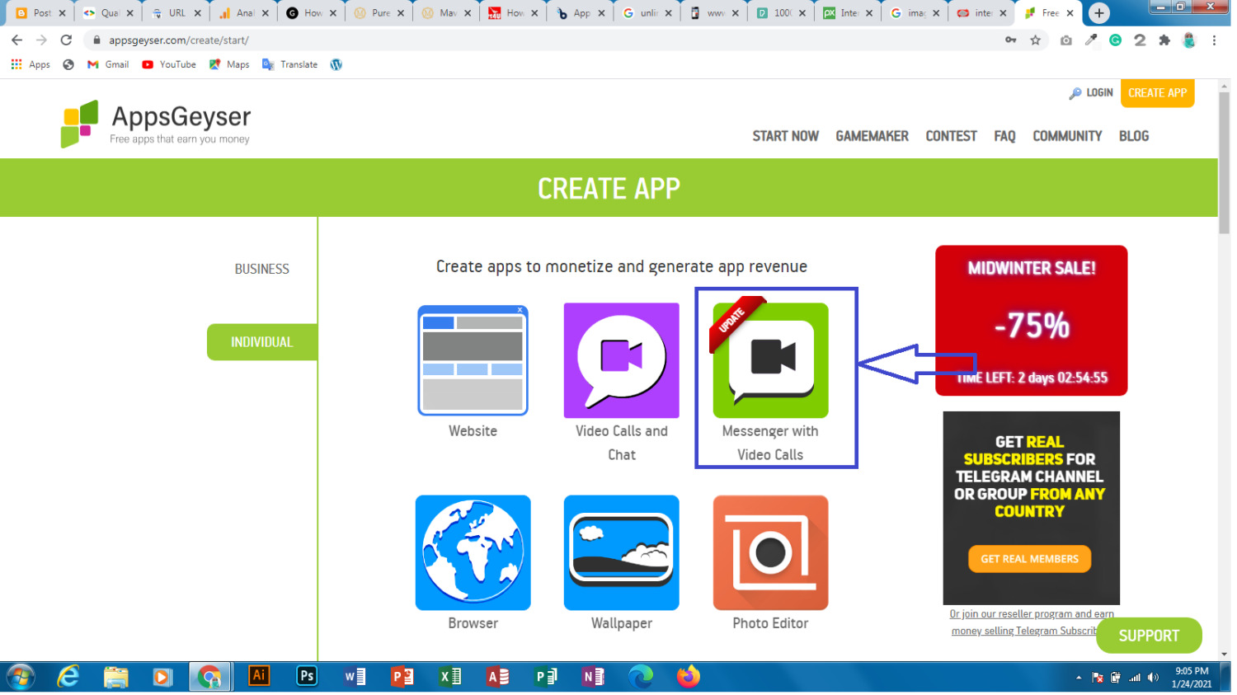Choose the Photo Editor template icon

pyautogui.click(x=770, y=552)
